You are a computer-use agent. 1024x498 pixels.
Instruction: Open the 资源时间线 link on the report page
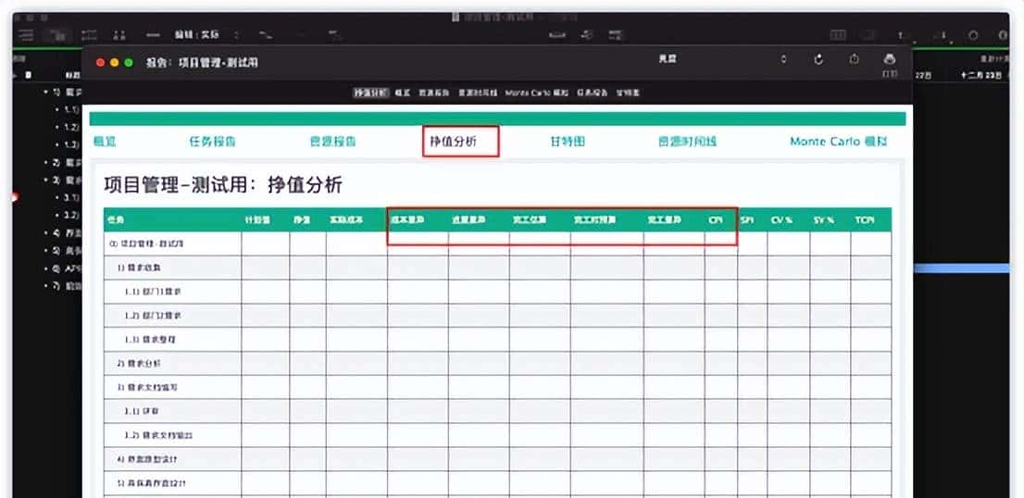pos(688,141)
